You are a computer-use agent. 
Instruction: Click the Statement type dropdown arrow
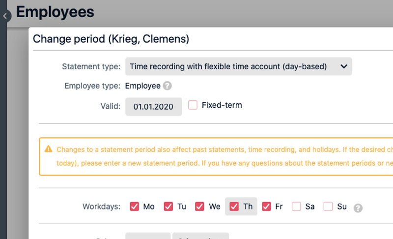coord(343,66)
